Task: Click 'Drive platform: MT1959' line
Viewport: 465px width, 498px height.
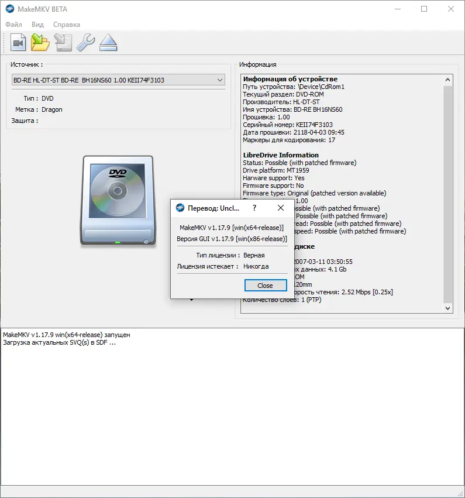Action: 276,170
